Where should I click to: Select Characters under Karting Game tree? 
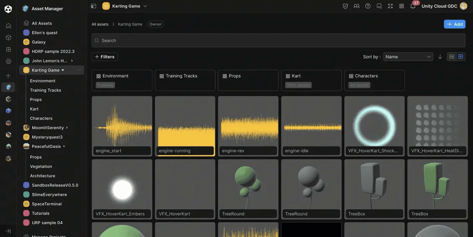41,118
